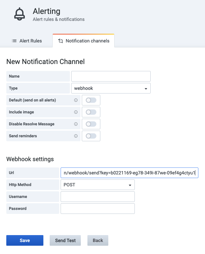
Task: Click the Alert Rules list icon
Action: [x=14, y=41]
